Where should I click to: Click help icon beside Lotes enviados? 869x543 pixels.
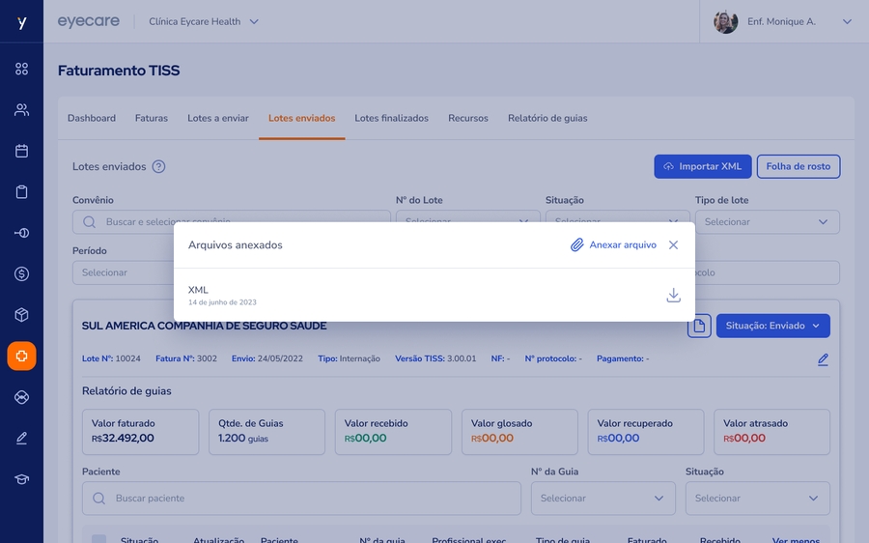(x=158, y=166)
